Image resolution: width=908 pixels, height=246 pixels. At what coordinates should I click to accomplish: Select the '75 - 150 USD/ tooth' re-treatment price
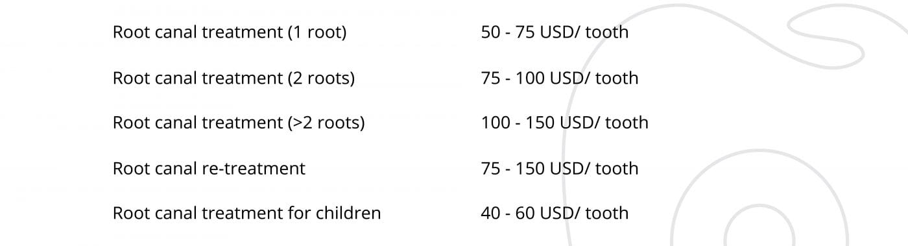point(560,168)
